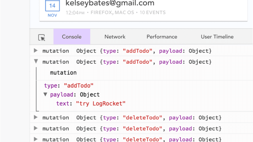Click the type "addTodo" property line

(69, 86)
